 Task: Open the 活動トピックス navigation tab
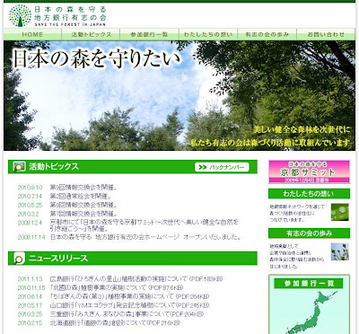point(91,34)
